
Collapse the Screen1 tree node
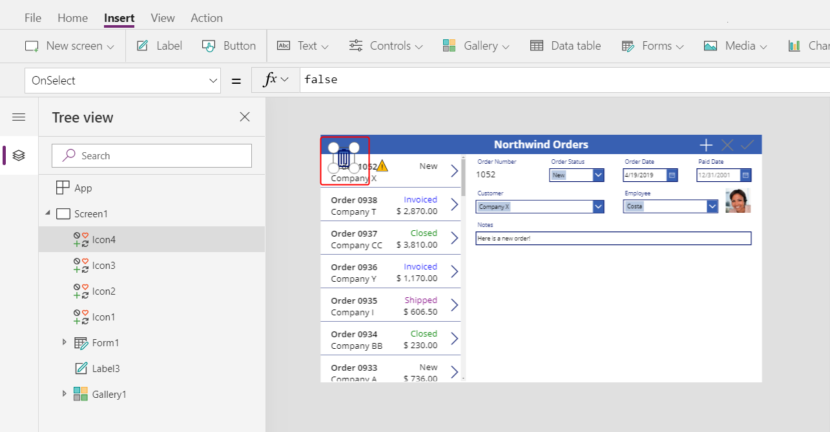[47, 213]
